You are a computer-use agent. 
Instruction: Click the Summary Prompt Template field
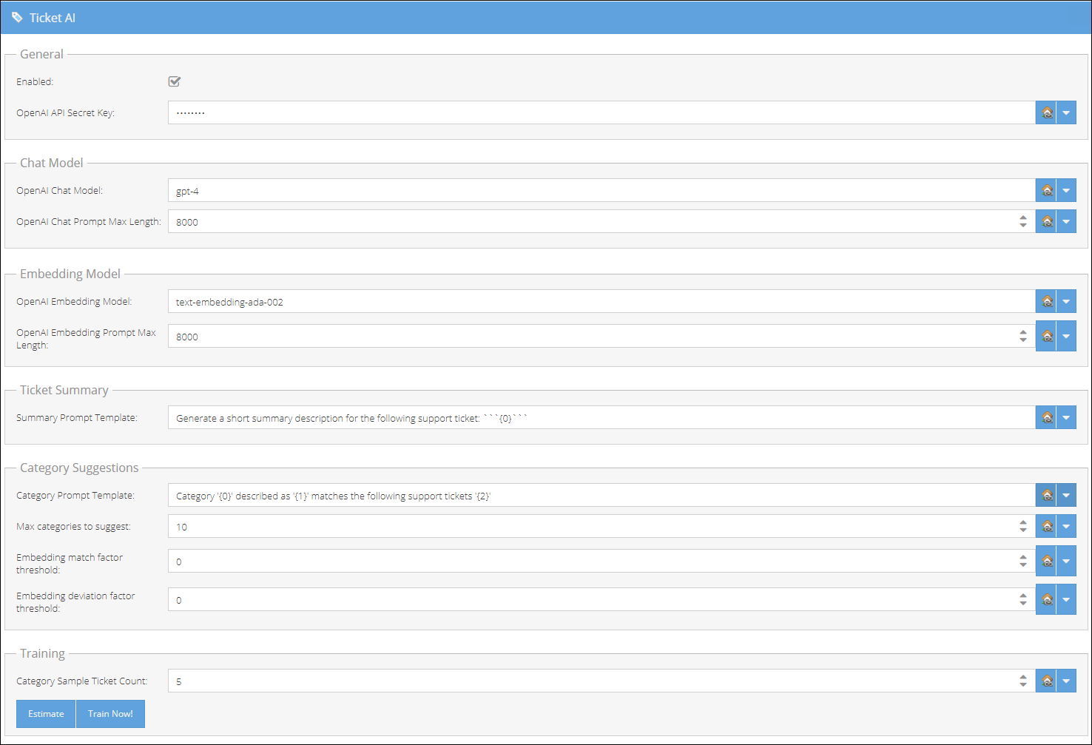601,417
